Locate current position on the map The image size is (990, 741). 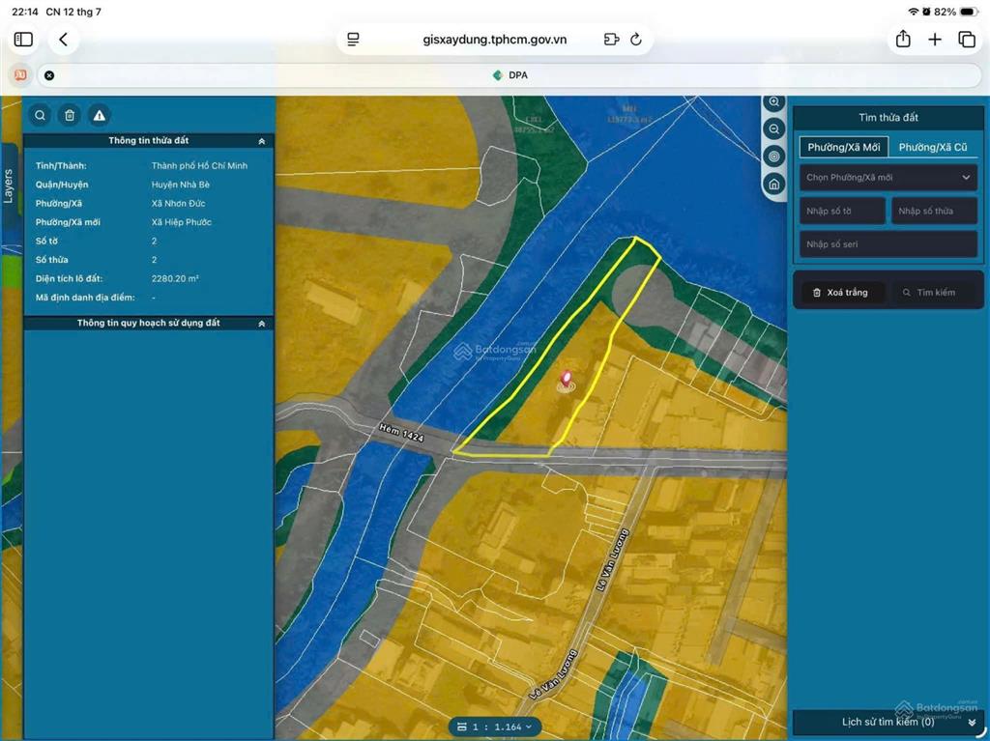click(774, 156)
